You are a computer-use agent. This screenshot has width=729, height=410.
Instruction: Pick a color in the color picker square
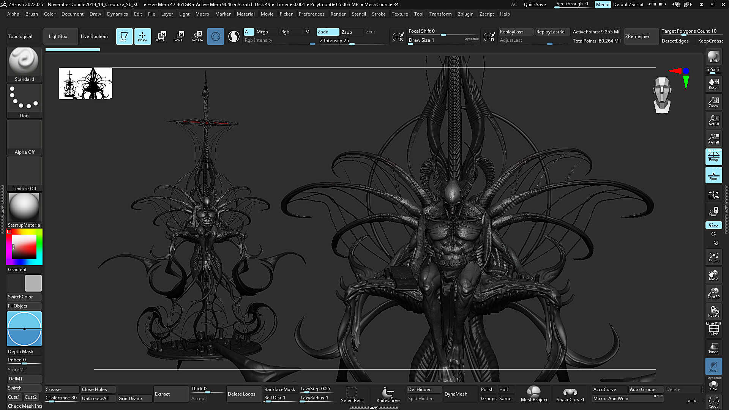click(x=24, y=247)
